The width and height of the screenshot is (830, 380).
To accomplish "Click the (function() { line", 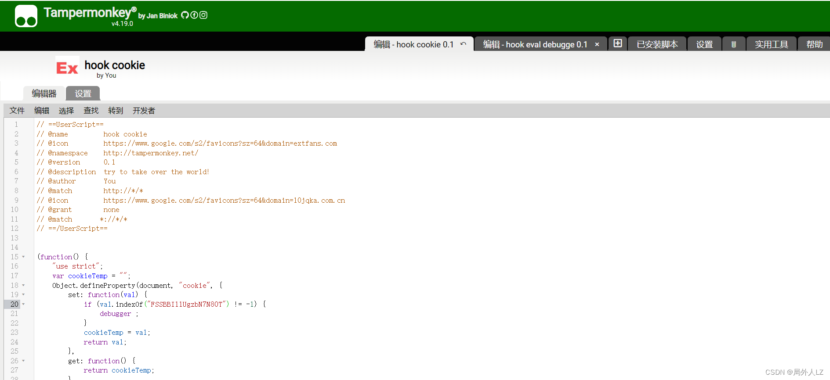I will tap(63, 257).
